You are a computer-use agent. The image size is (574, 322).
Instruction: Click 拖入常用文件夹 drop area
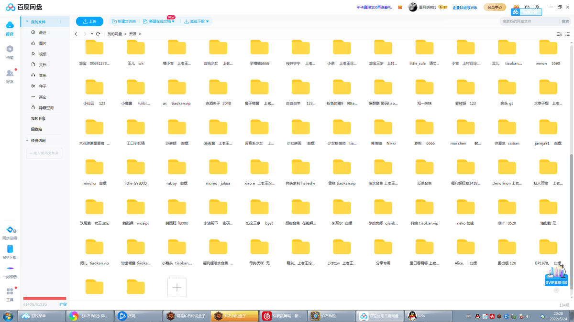click(x=44, y=153)
